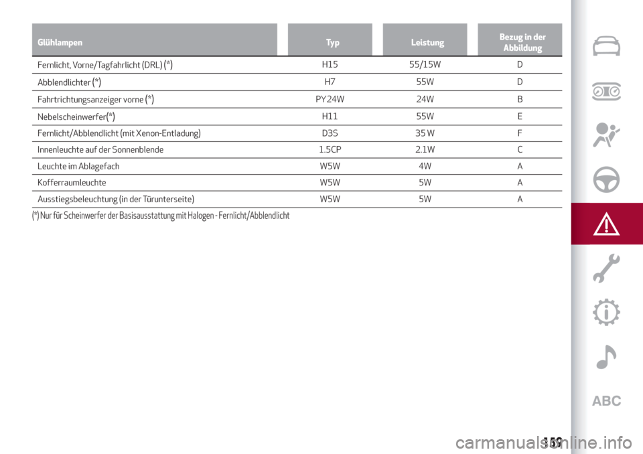This screenshot has height=454, width=643.
Task: Click the H11 type cell
Action: coord(330,116)
